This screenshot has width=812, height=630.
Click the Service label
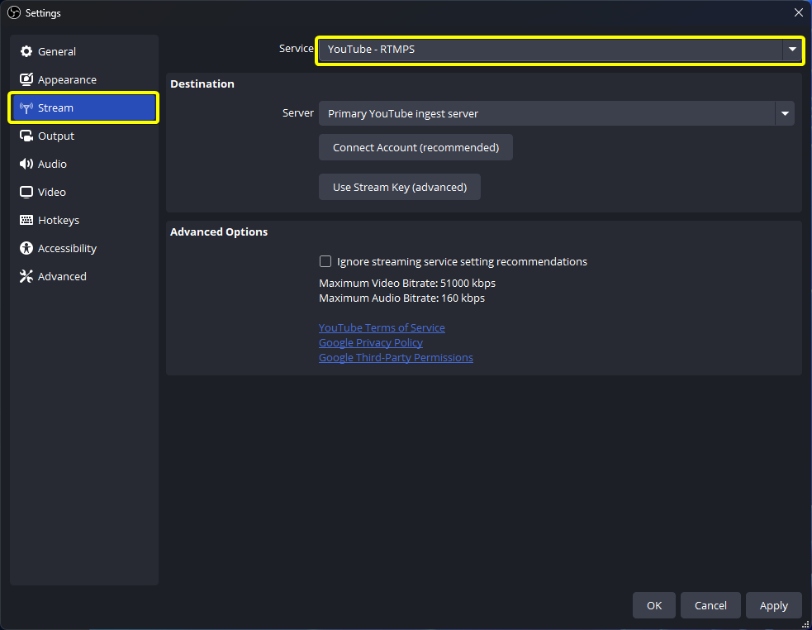coord(297,48)
